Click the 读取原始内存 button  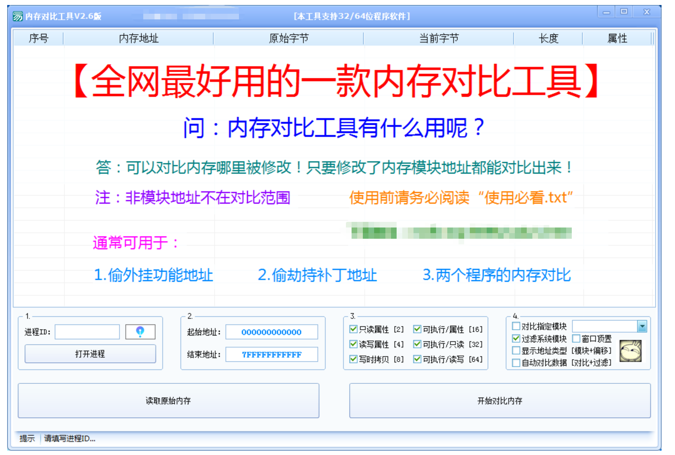tap(168, 400)
